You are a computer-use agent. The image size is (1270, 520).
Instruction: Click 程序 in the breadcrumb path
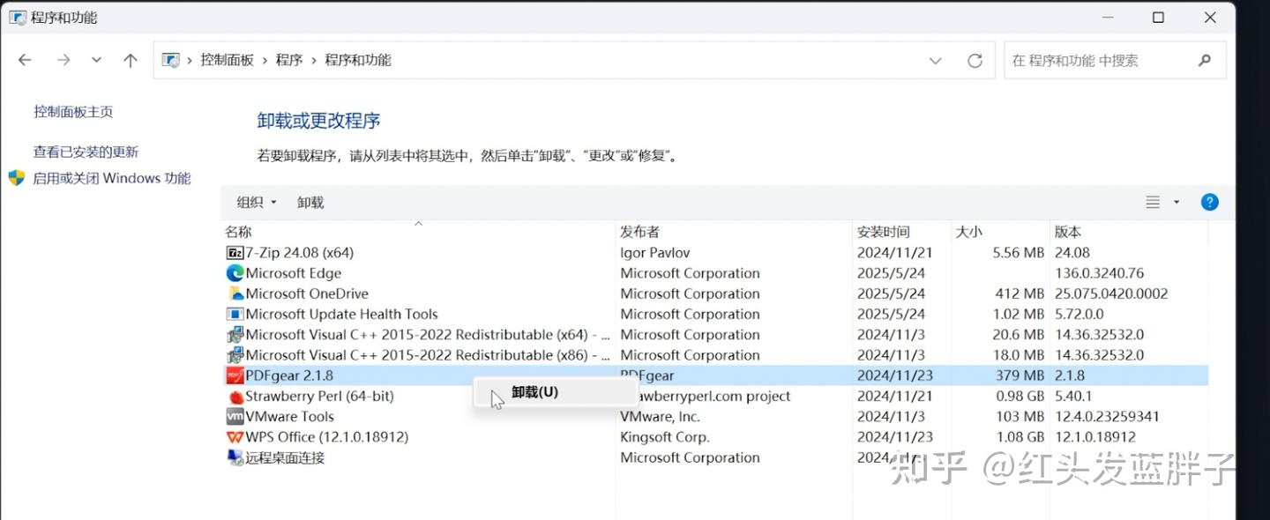click(x=289, y=60)
